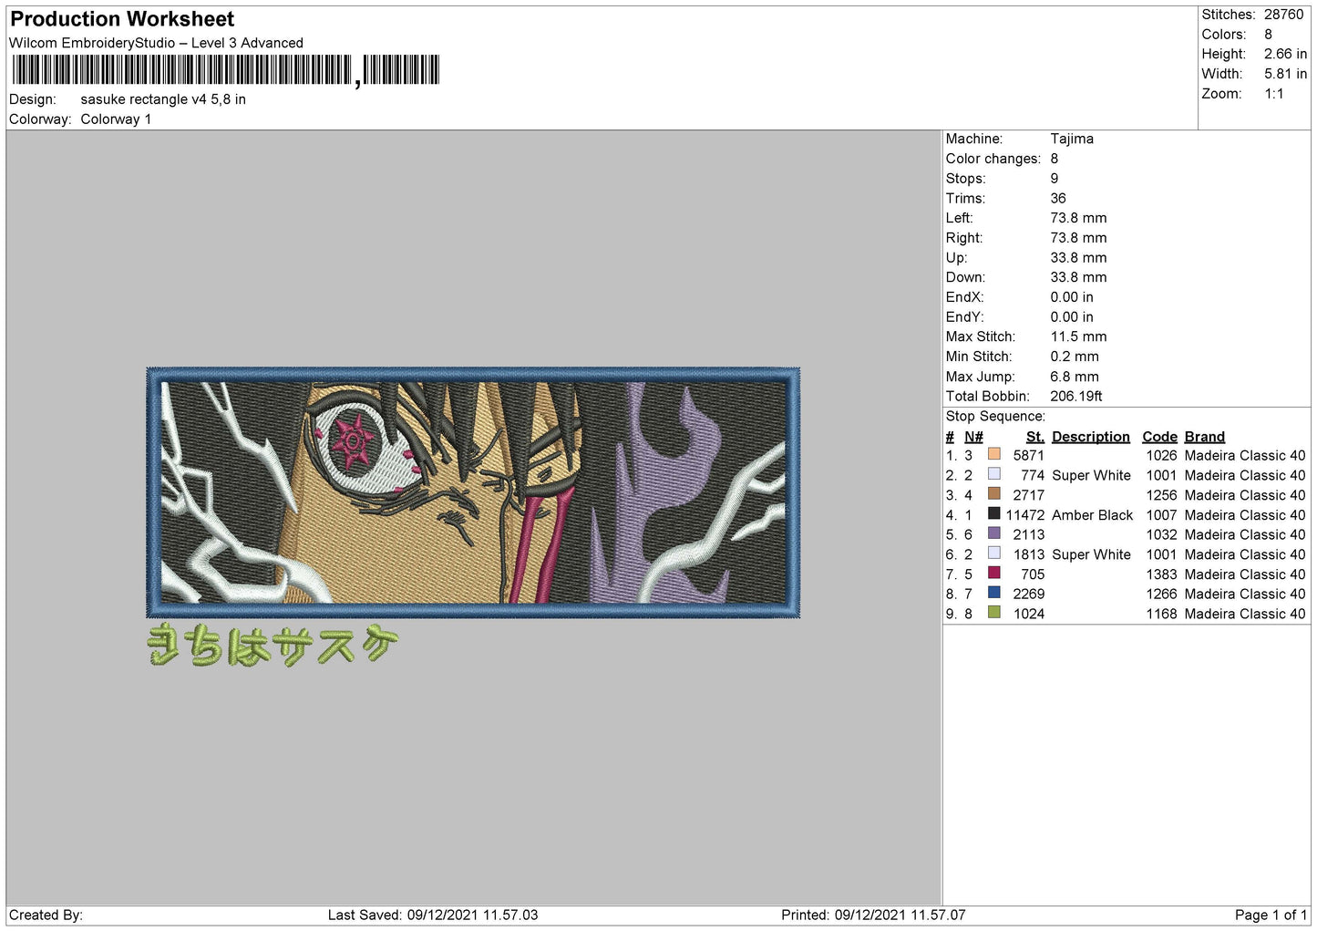Click thread code 1266
Viewport: 1317px width, 931px height.
coord(1162,595)
